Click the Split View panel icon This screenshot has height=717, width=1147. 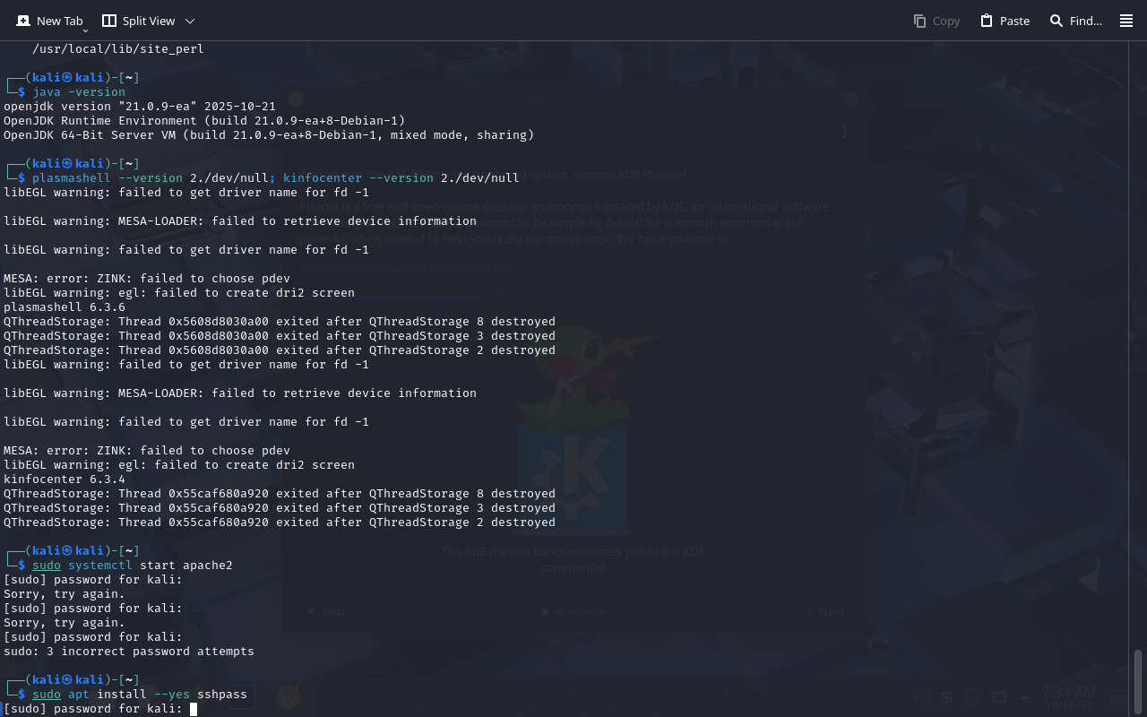[x=109, y=21]
